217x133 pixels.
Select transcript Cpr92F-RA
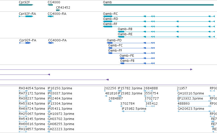pyautogui.click(x=26, y=16)
